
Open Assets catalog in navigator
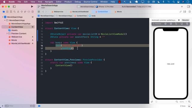[13, 30]
